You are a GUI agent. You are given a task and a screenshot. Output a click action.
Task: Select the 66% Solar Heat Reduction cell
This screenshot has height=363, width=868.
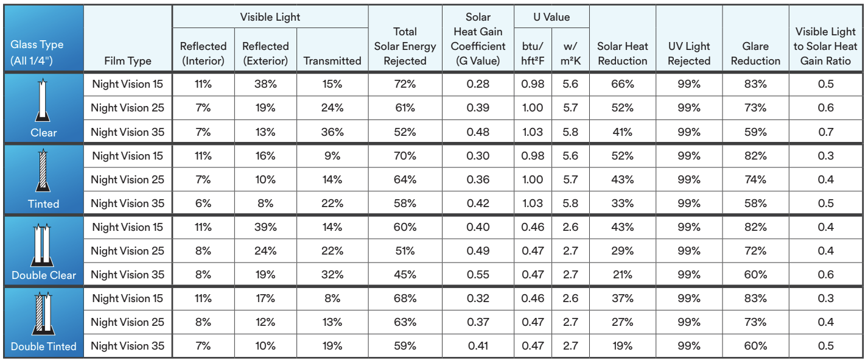622,84
